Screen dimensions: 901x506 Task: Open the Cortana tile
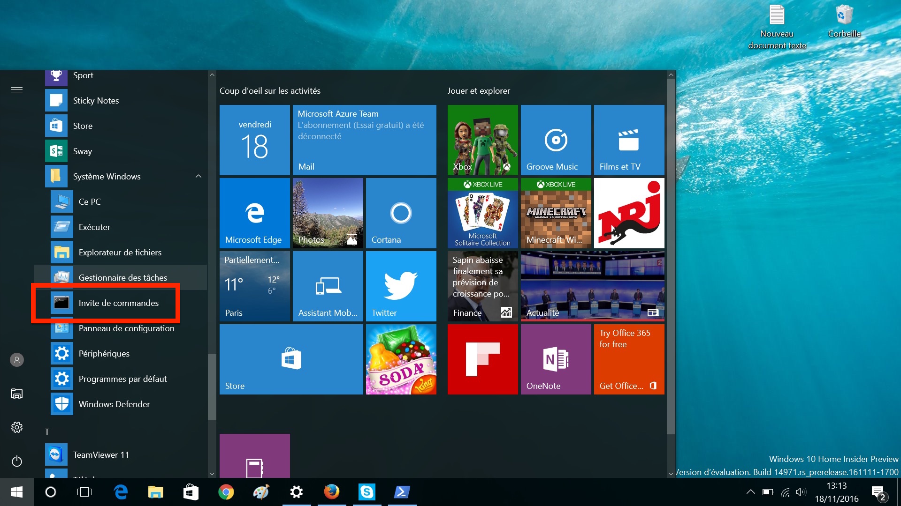click(x=401, y=213)
